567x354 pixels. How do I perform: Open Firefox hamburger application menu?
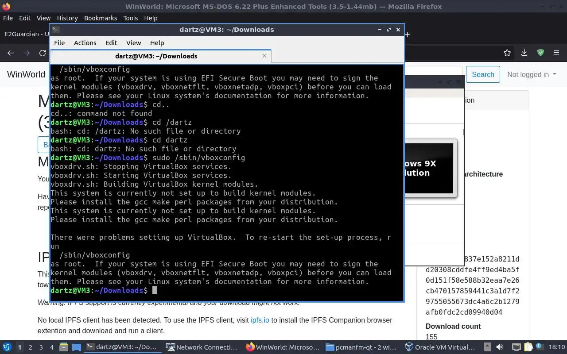tap(556, 53)
